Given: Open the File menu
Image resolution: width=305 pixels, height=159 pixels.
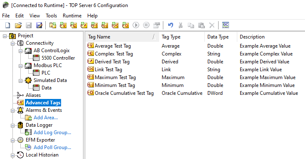Looking at the screenshot, I should pos(6,16).
